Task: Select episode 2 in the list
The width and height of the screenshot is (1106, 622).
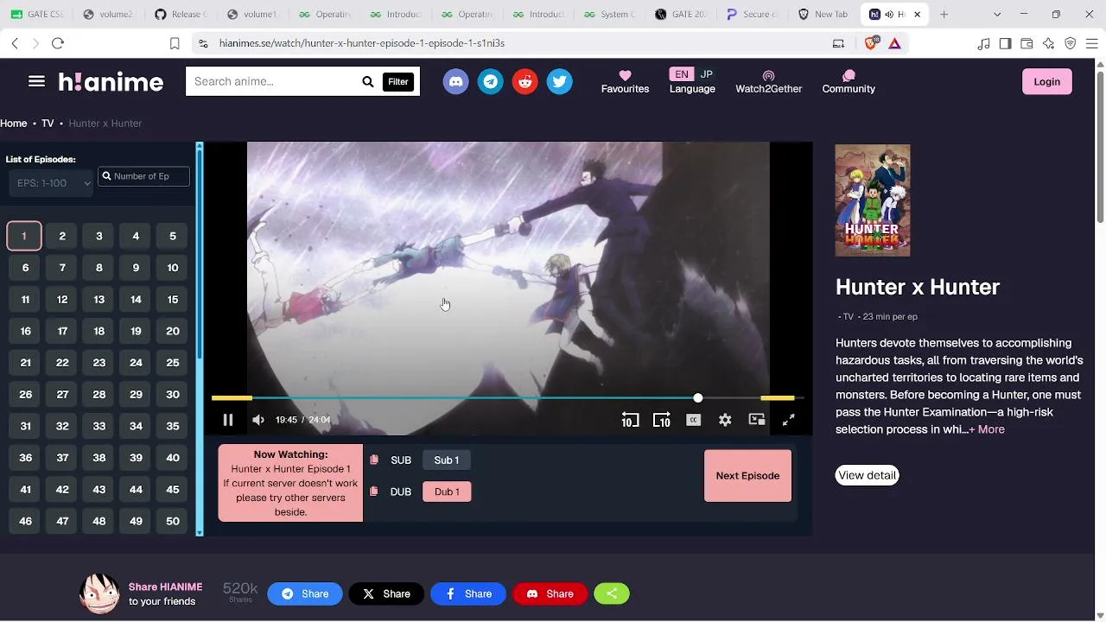Action: (62, 236)
